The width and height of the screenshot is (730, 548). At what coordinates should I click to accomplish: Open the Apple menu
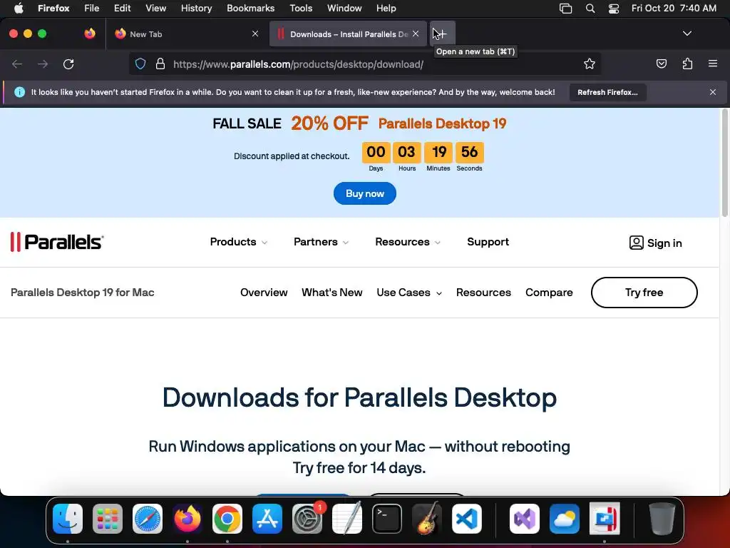pyautogui.click(x=19, y=9)
